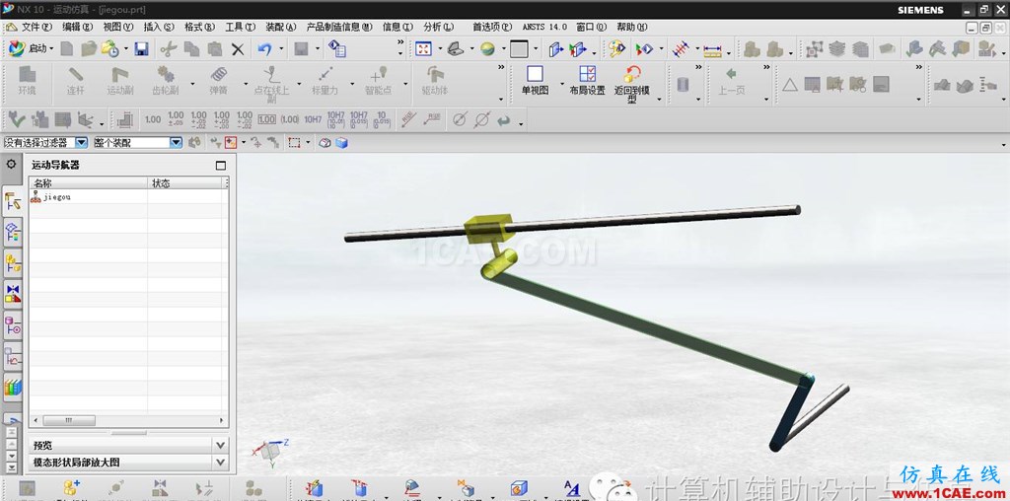Open the 编辑(E) menu
This screenshot has width=1010, height=501.
77,27
